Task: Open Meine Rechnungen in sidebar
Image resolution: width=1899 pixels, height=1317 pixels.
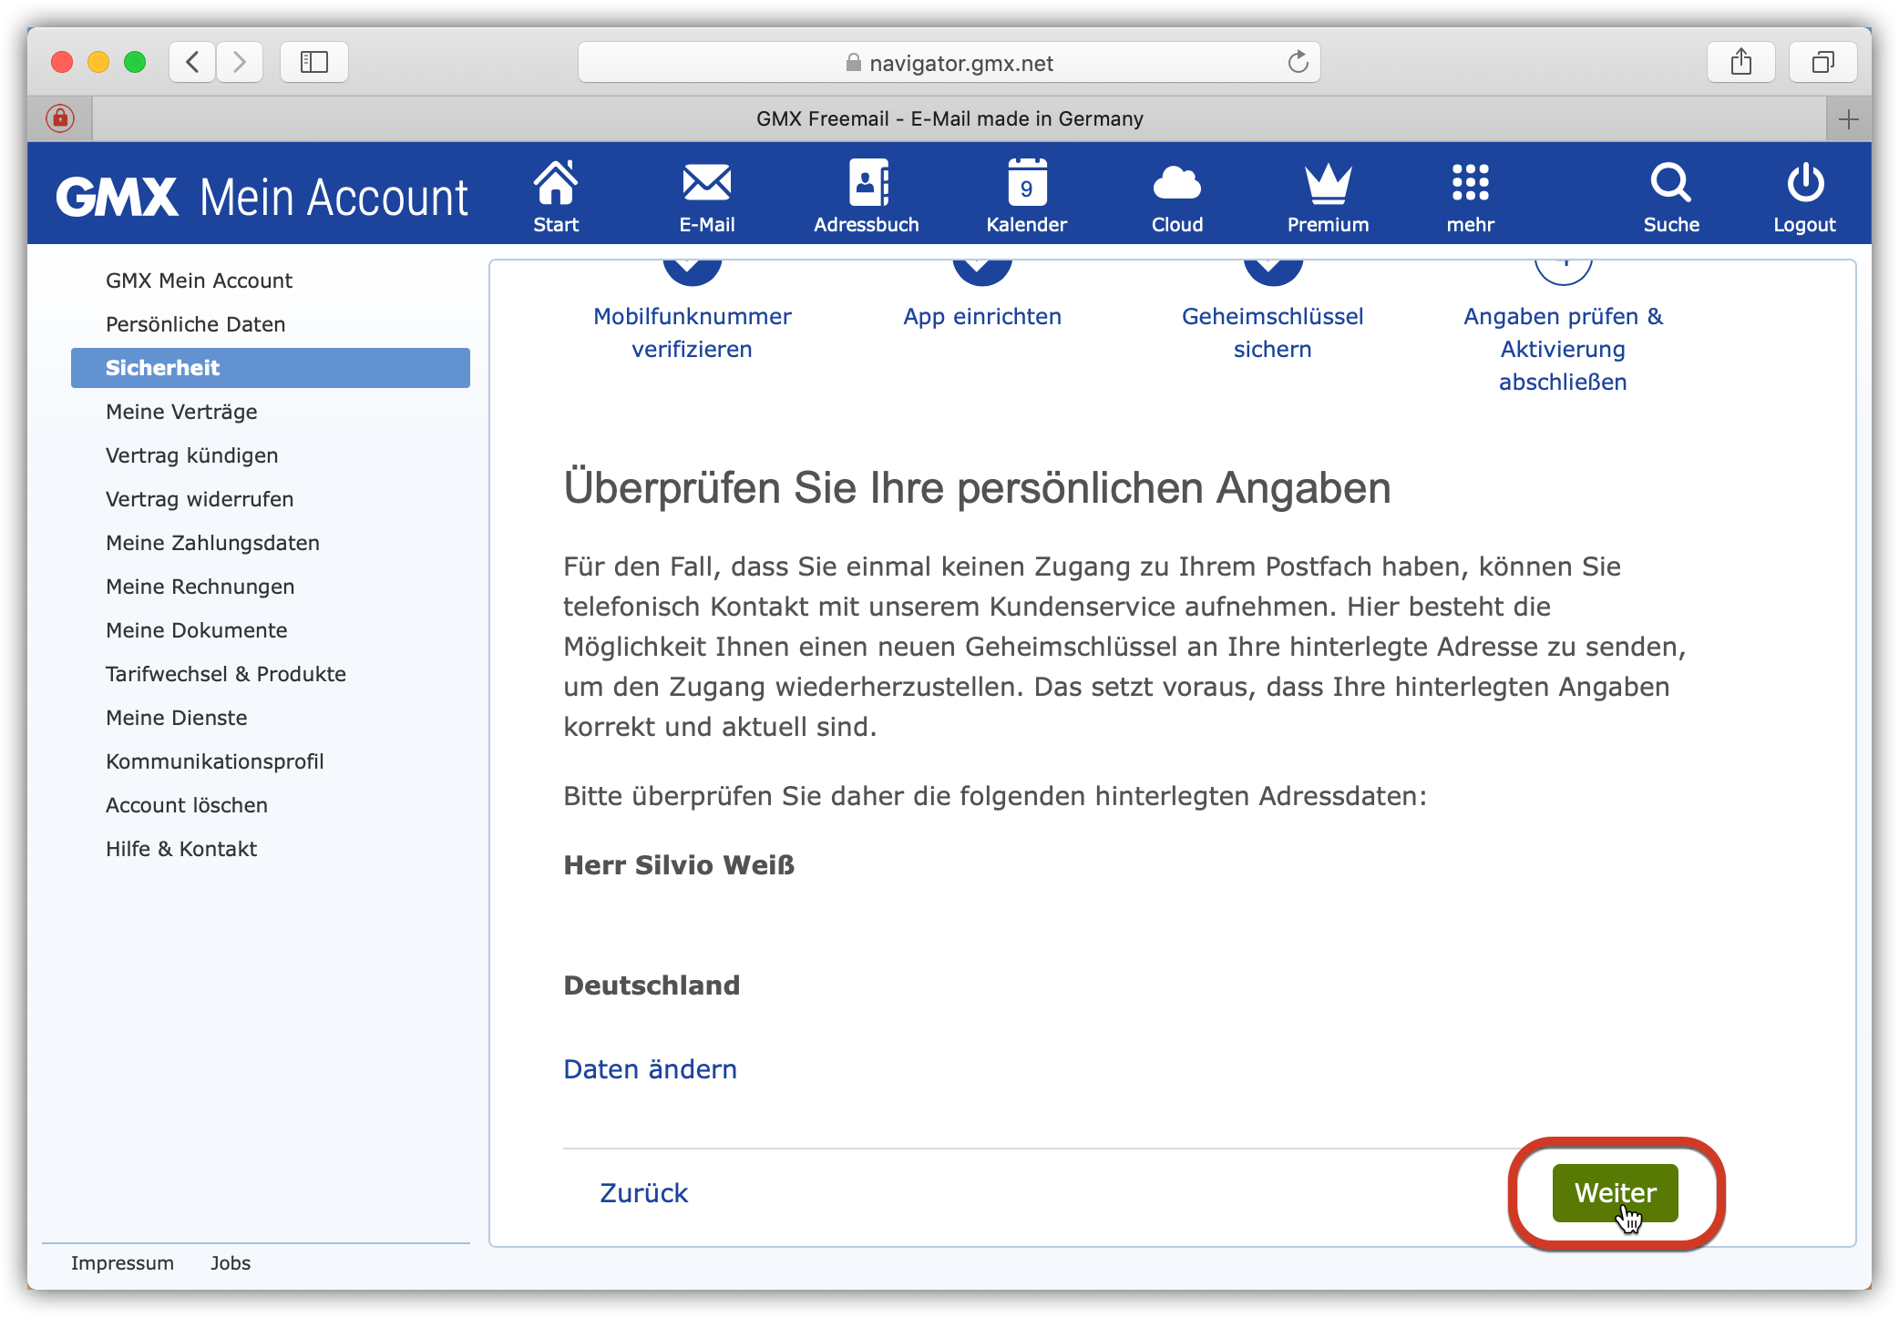Action: 200,587
